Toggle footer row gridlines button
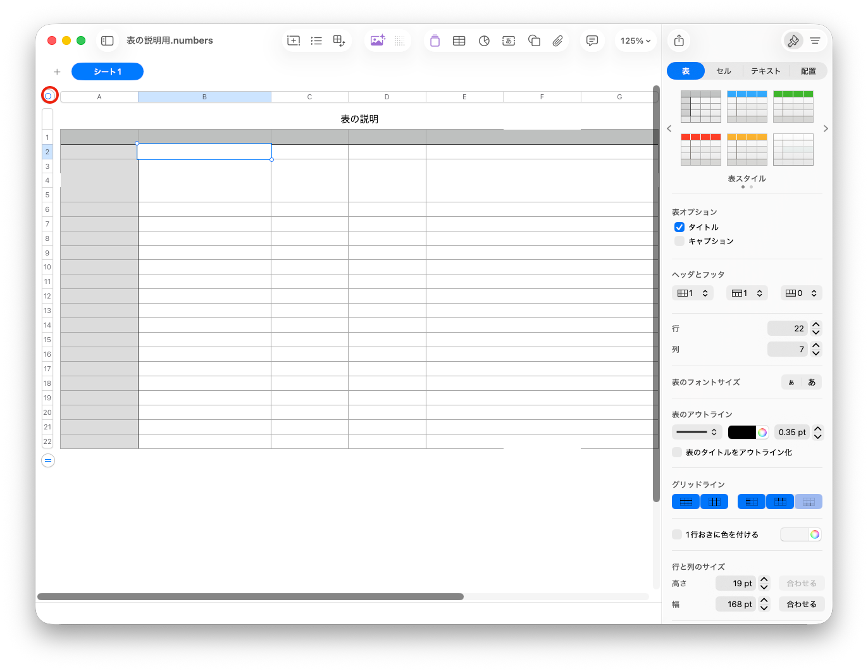 (809, 502)
